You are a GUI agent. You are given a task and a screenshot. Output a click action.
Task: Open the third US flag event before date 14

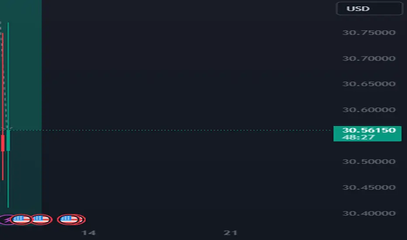(x=69, y=219)
